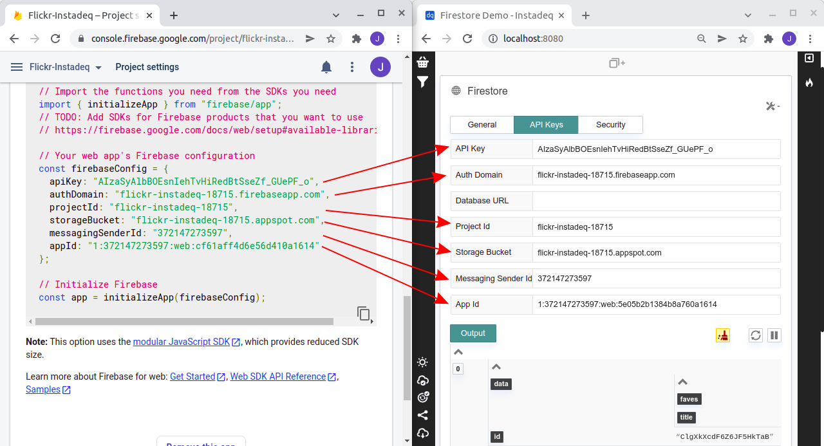Collapse the caret above the data key
The height and width of the screenshot is (446, 824).
point(496,367)
